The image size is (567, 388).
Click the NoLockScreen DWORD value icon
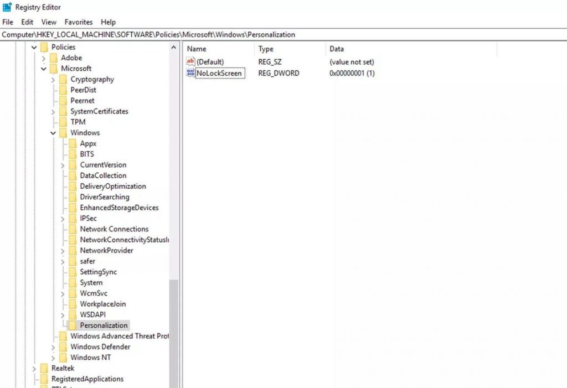(190, 73)
